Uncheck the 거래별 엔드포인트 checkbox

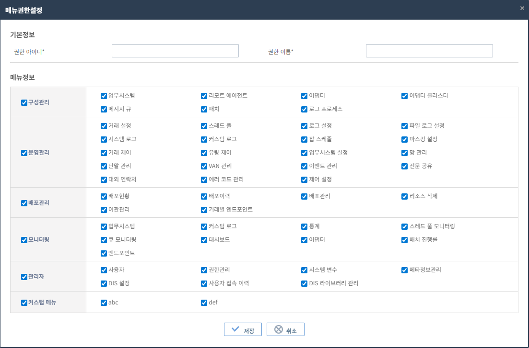(x=204, y=210)
